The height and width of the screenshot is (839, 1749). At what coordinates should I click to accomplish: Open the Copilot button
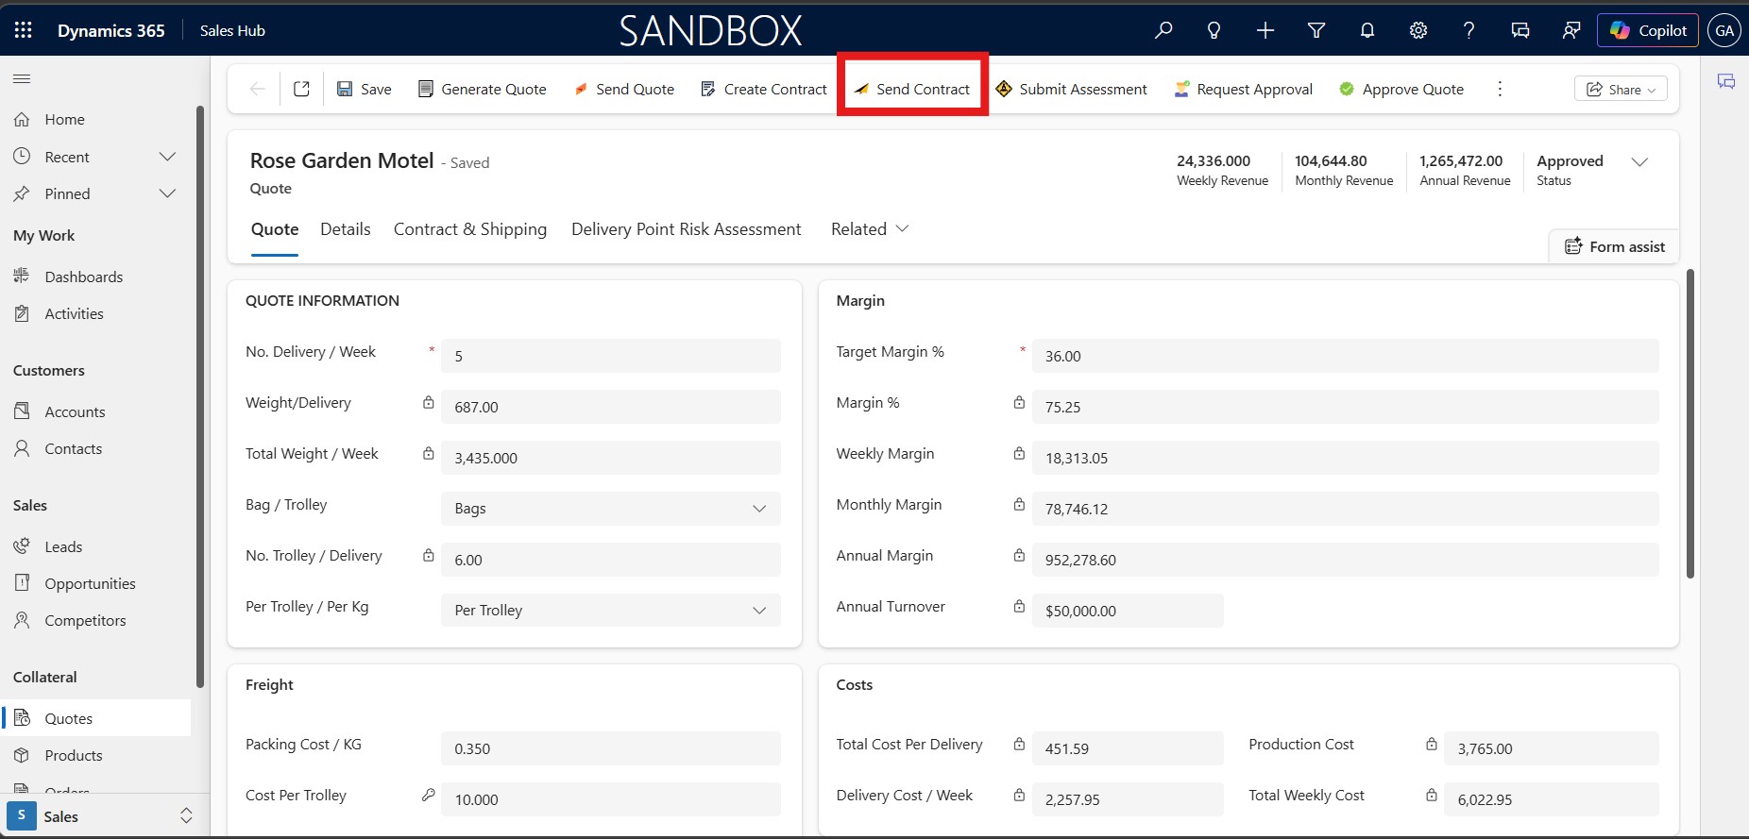pyautogui.click(x=1648, y=30)
